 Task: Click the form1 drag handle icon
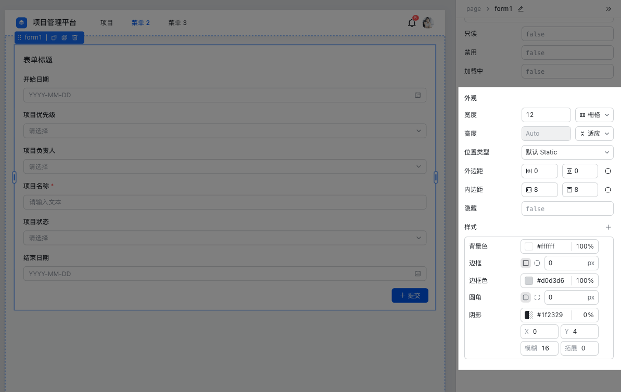(x=19, y=37)
